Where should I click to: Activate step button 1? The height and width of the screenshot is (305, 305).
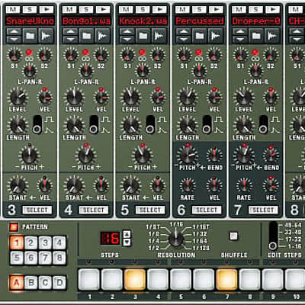pyautogui.click(x=89, y=279)
